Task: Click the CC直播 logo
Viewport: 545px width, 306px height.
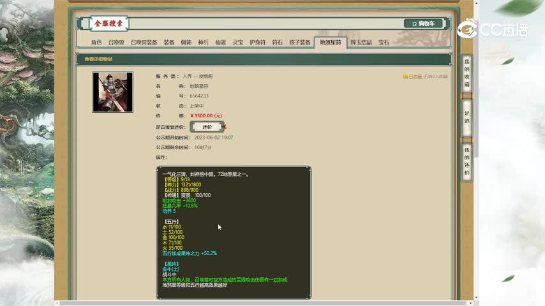Action: click(x=492, y=29)
